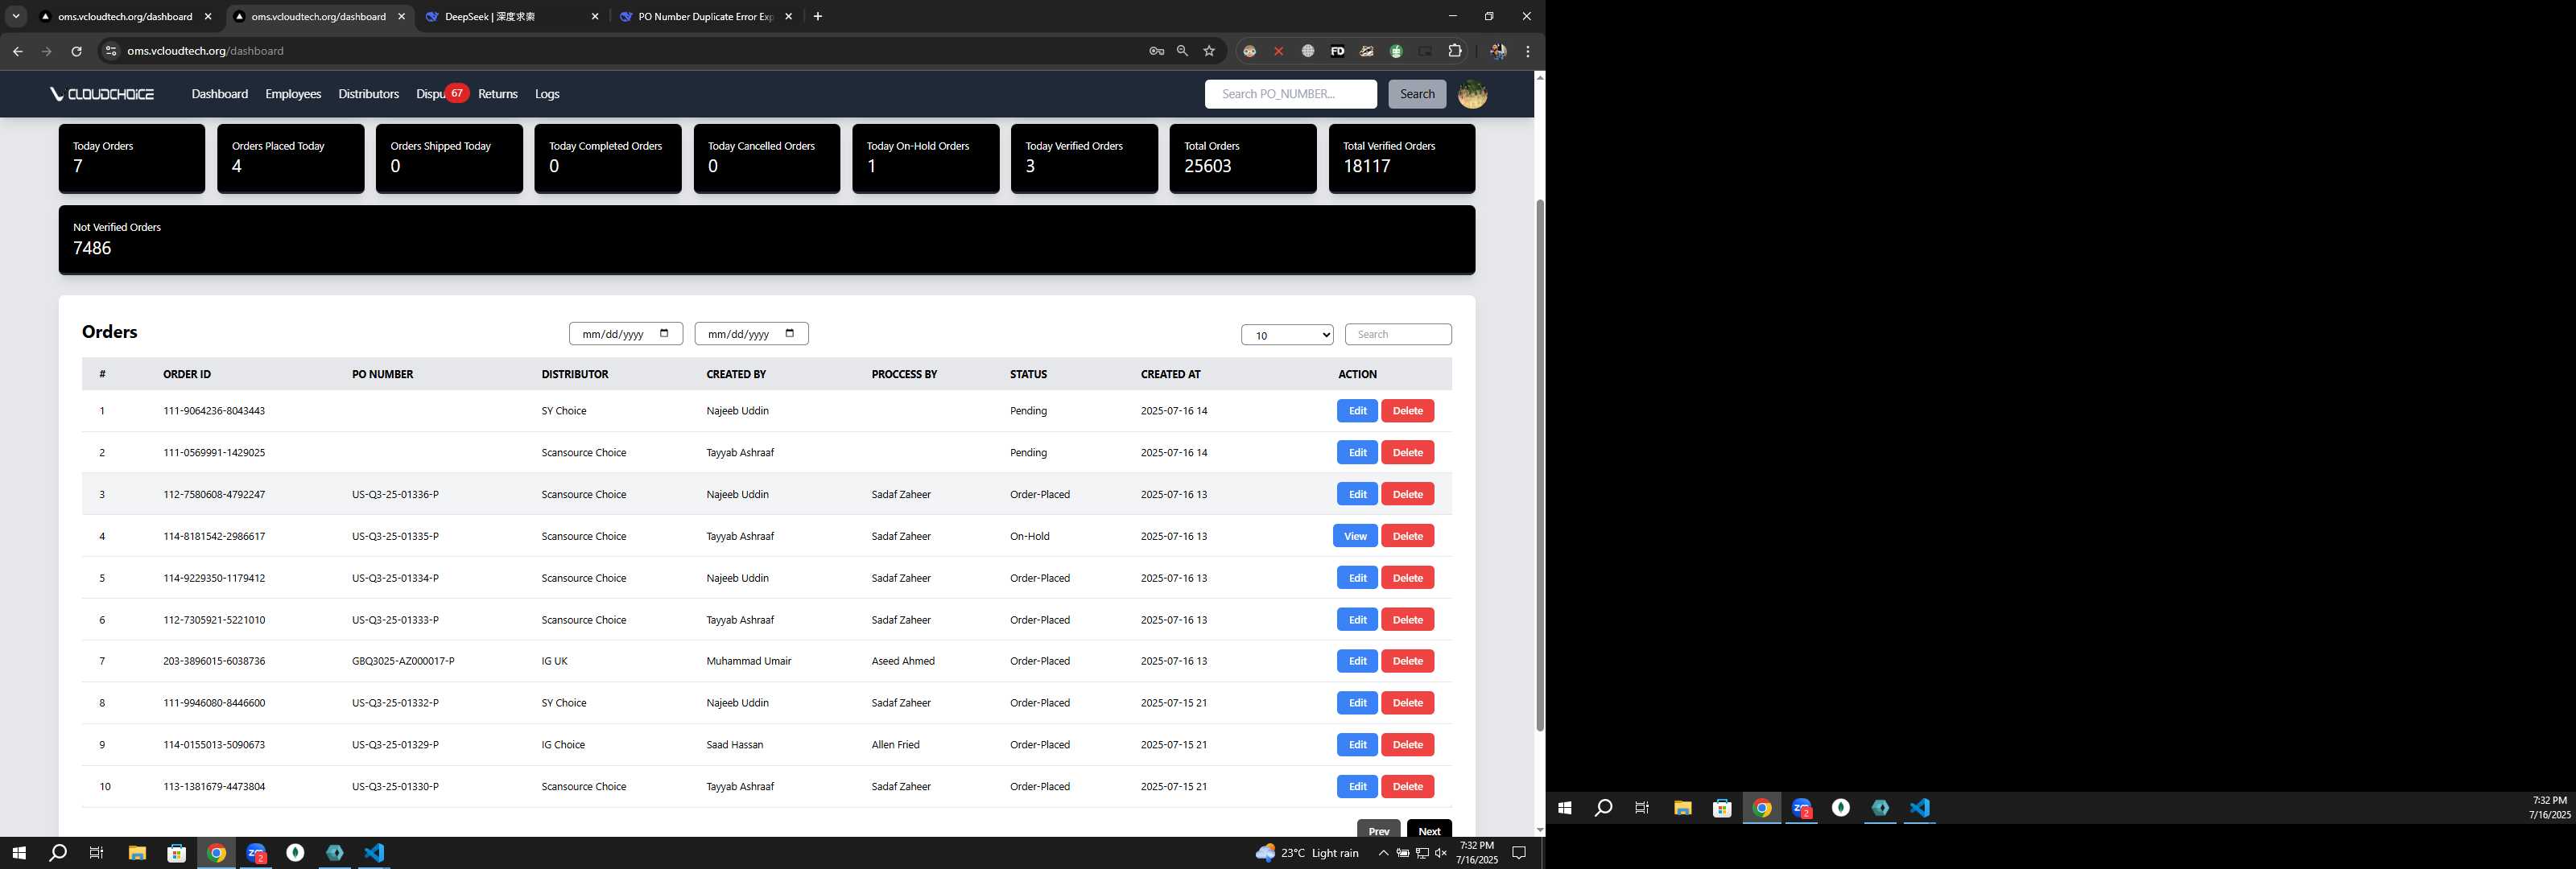The image size is (2576, 869).
Task: Open the Dashboard nav menu item
Action: 220,94
